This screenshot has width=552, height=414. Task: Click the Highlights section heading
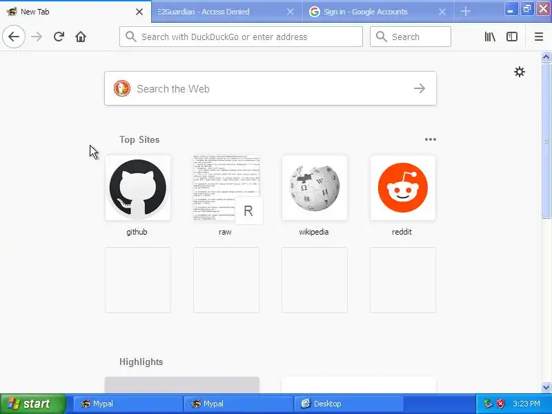[141, 362]
